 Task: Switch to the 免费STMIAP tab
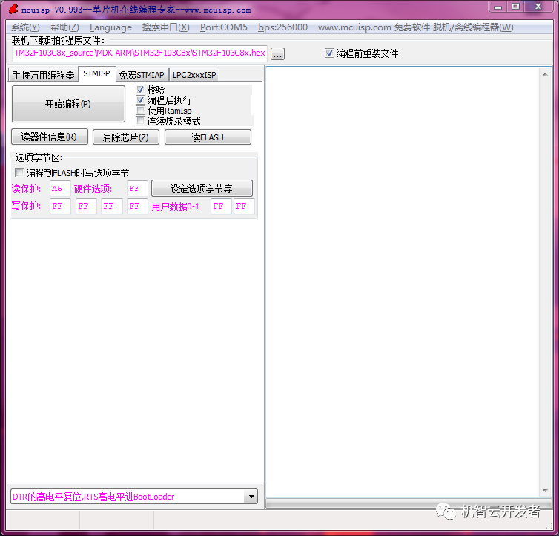142,75
